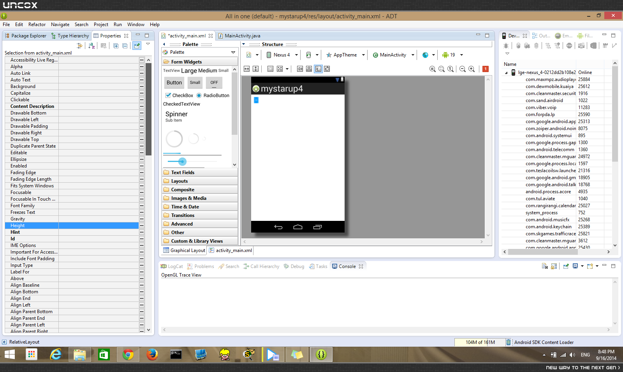Expand the Text Fields palette category
The height and width of the screenshot is (372, 623).
200,173
